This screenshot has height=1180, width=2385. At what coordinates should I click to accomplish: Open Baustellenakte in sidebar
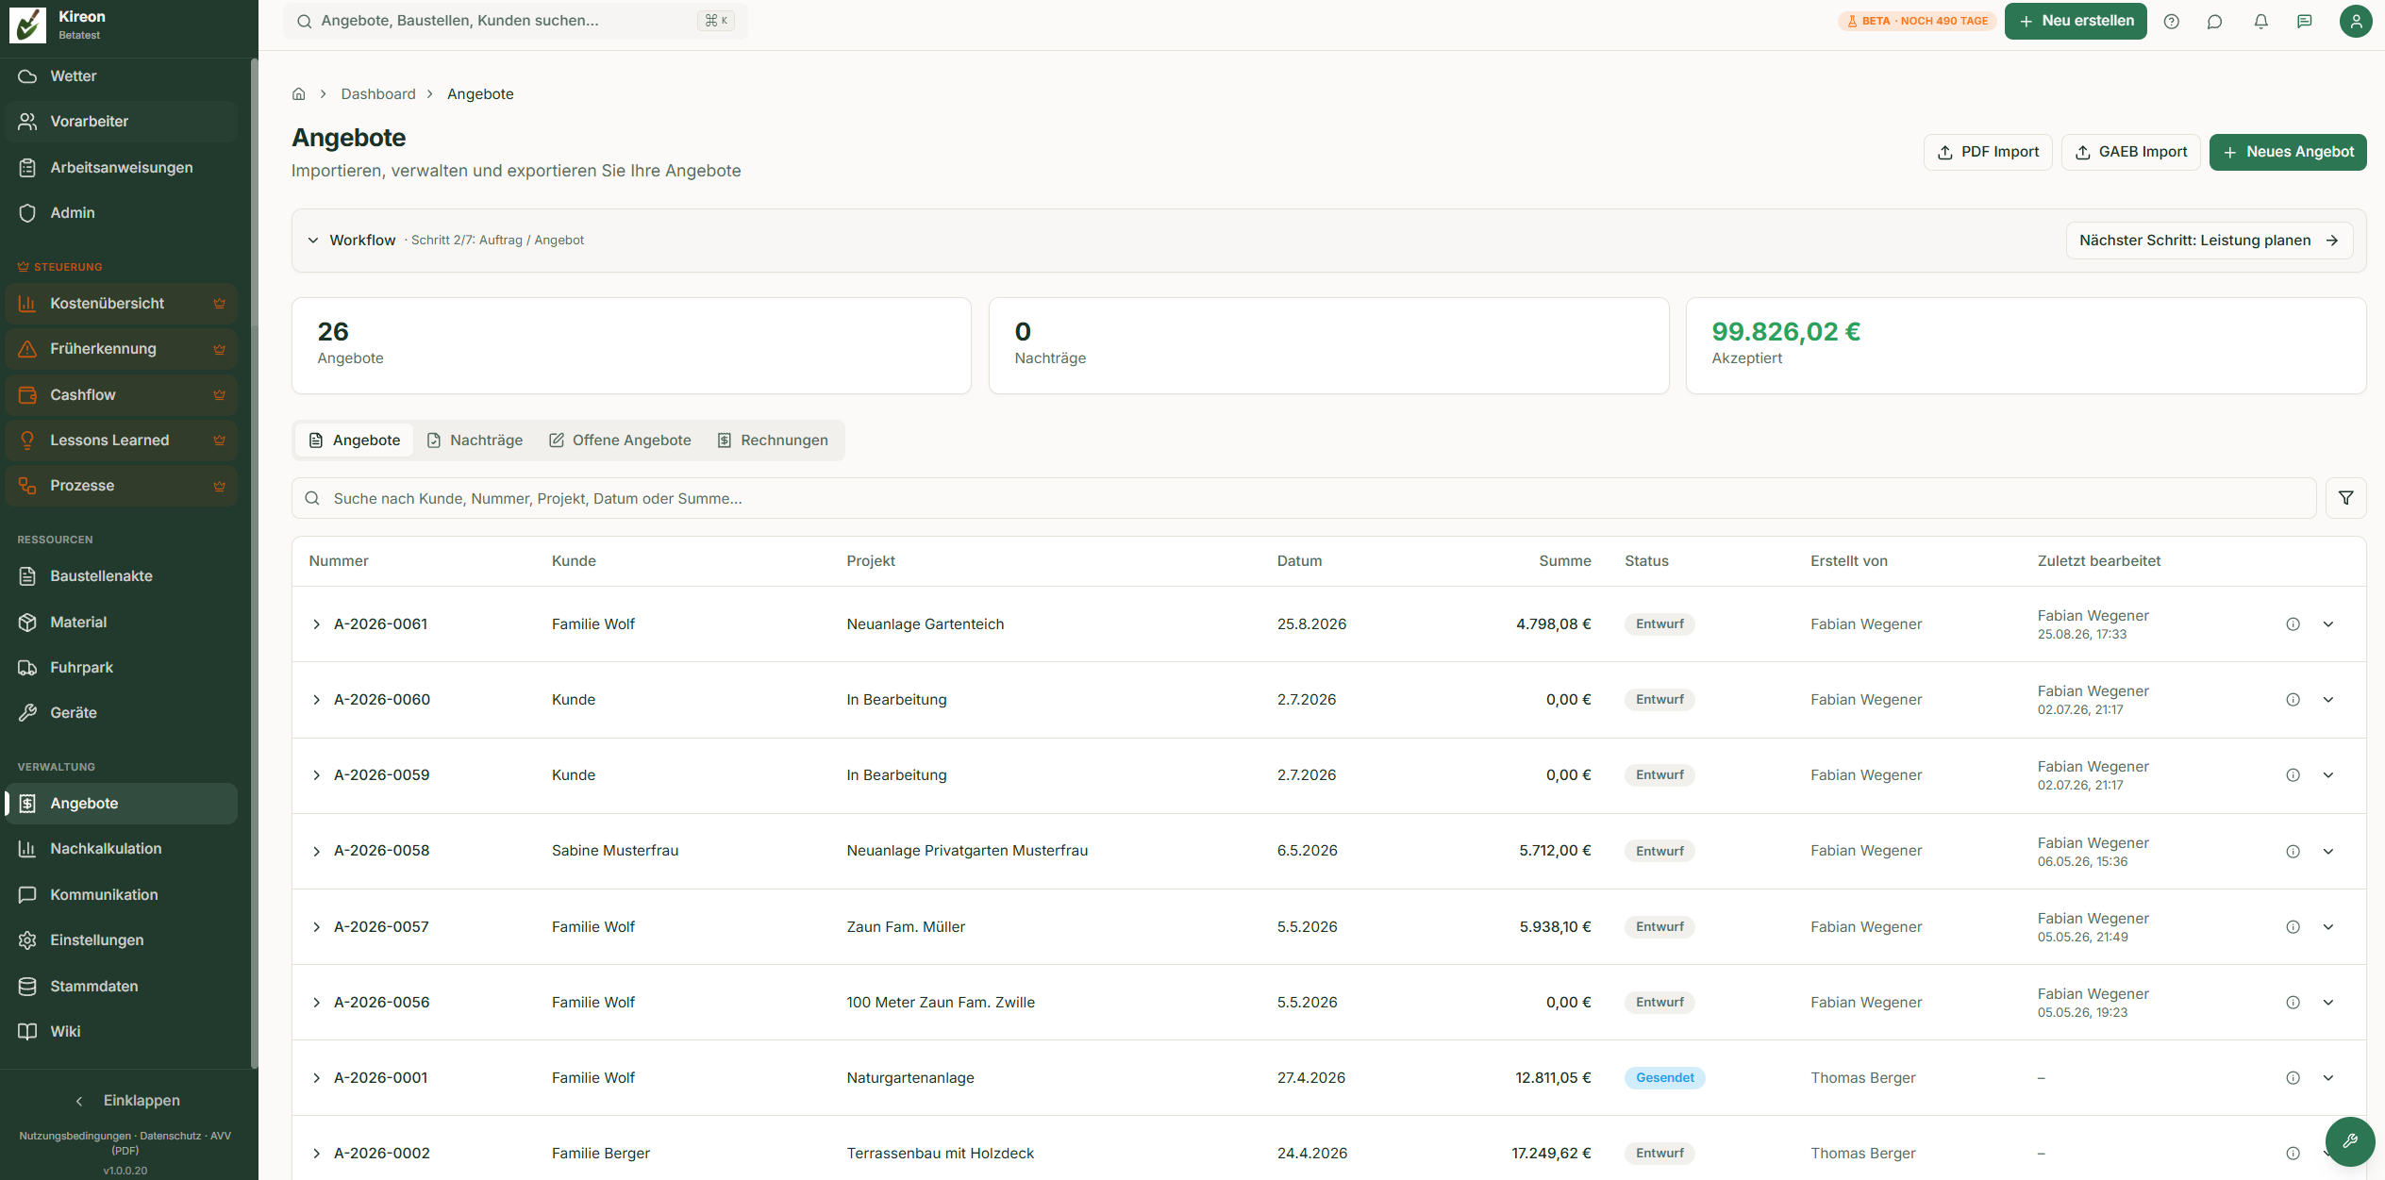121,576
